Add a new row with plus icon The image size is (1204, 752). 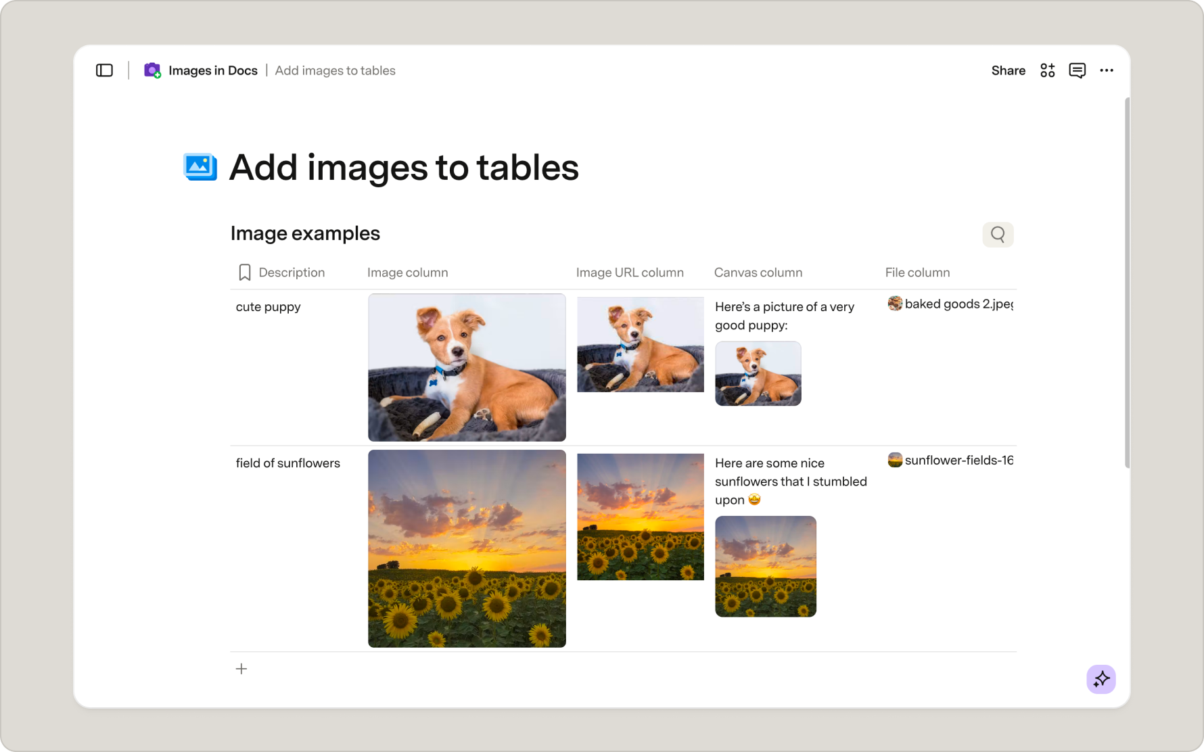pyautogui.click(x=241, y=669)
